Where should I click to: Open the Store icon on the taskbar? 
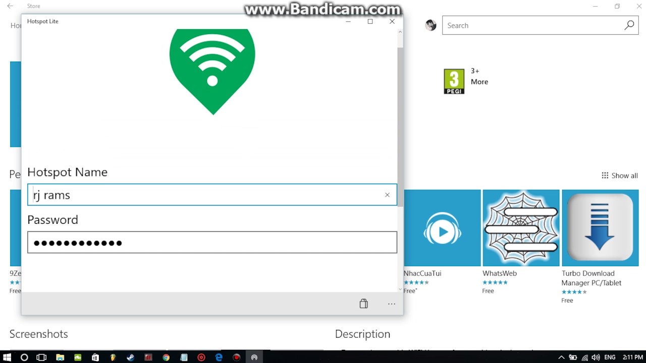coord(95,357)
